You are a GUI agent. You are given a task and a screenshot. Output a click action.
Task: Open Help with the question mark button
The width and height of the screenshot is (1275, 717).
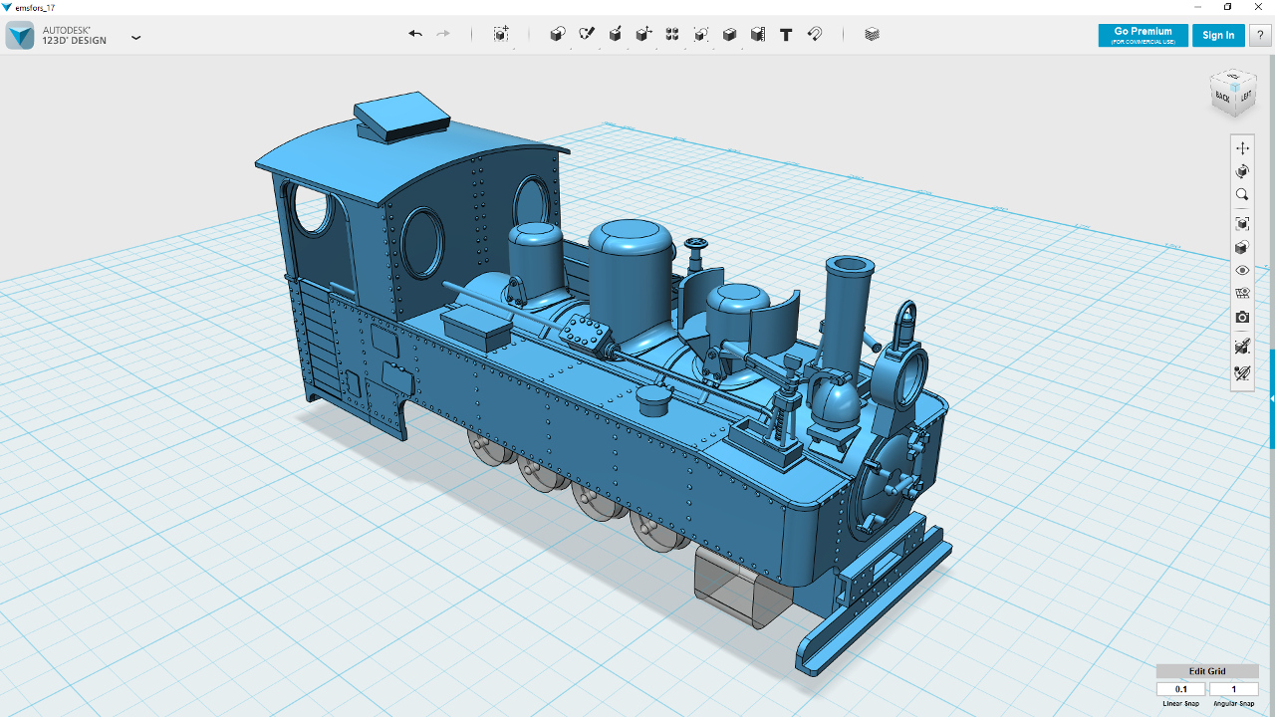coord(1260,35)
